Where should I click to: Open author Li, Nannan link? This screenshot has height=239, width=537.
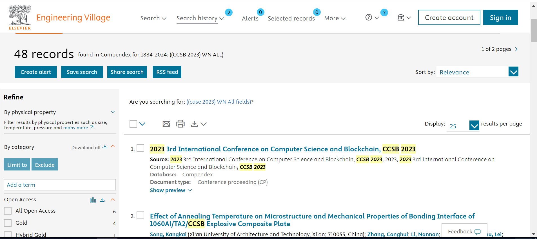click(x=425, y=235)
